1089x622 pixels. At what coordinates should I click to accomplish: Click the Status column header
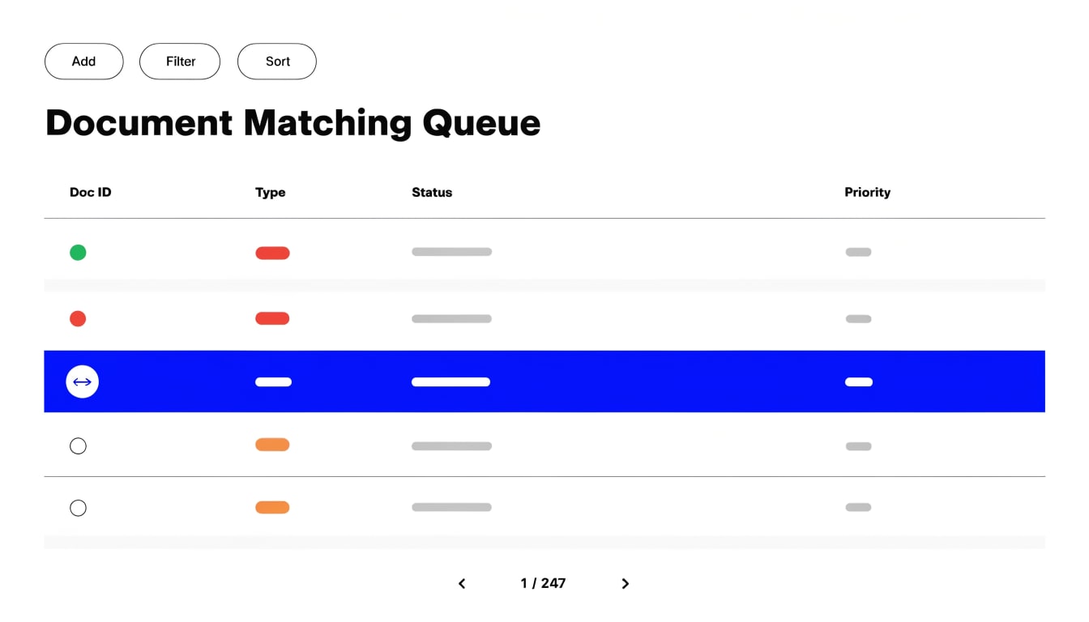(432, 193)
